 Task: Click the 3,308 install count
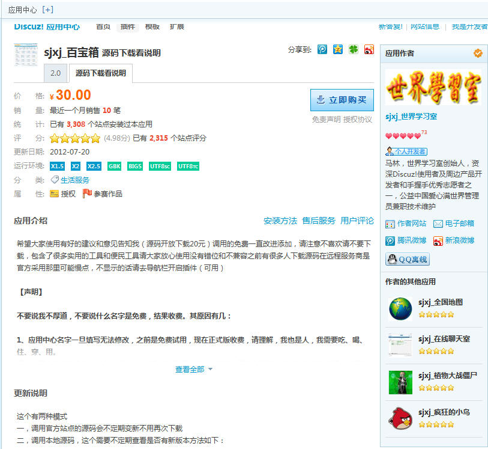tap(76, 124)
